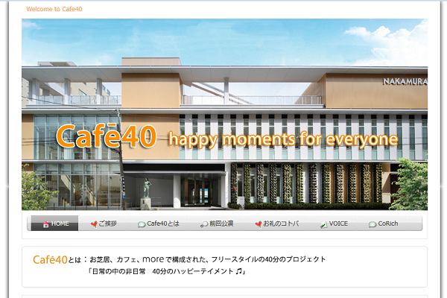Click the Café40 logo on banner
This screenshot has height=298, width=447.
tap(105, 136)
